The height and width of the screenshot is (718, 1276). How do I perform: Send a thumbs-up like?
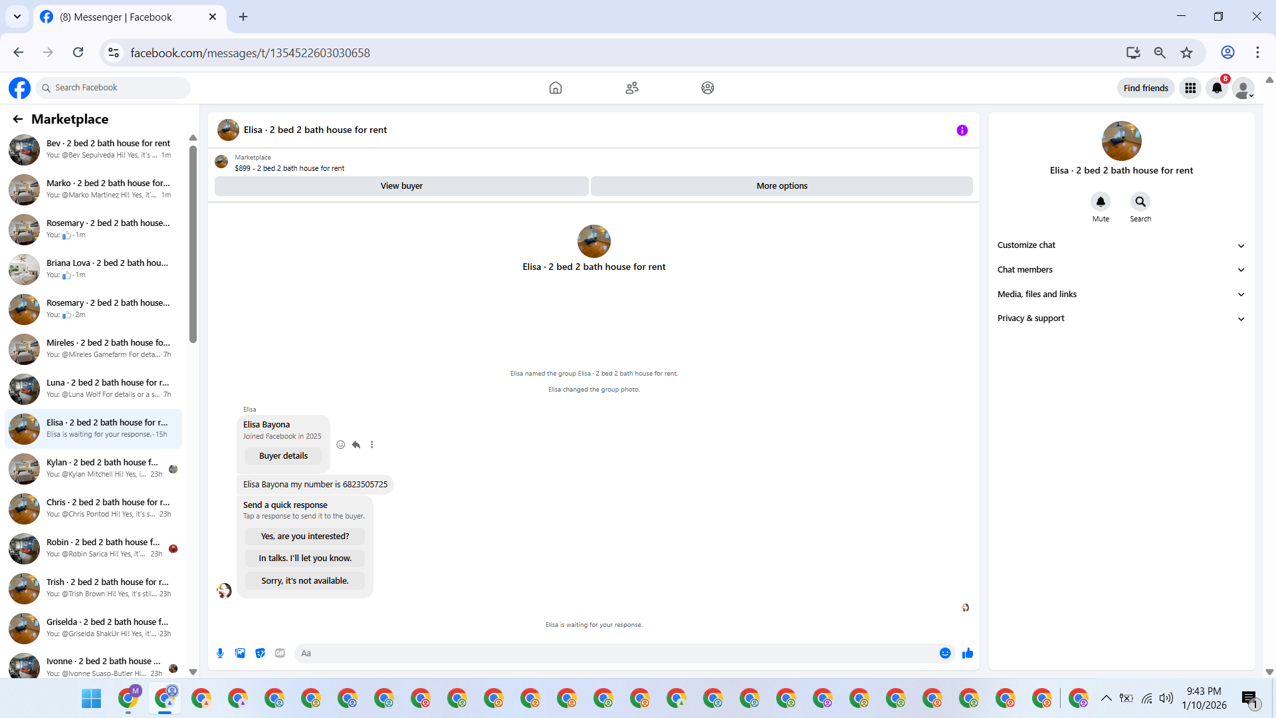click(968, 654)
